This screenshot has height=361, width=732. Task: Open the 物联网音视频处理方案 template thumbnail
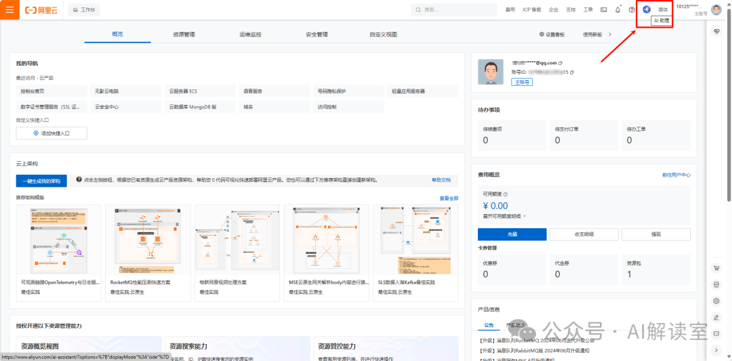pyautogui.click(x=237, y=240)
